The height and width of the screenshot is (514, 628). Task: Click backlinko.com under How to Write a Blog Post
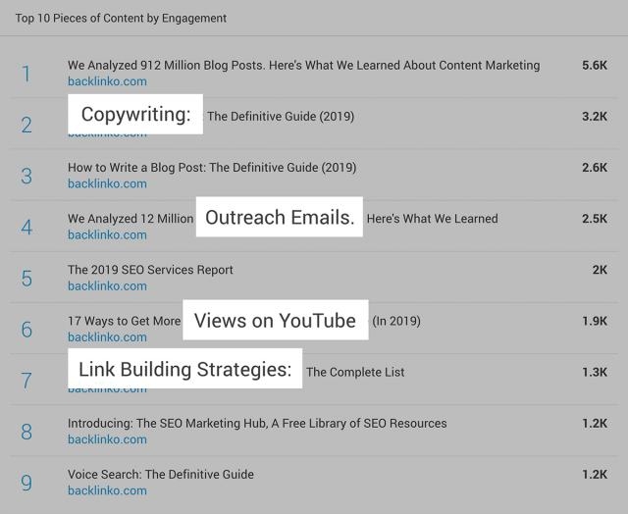(x=107, y=183)
